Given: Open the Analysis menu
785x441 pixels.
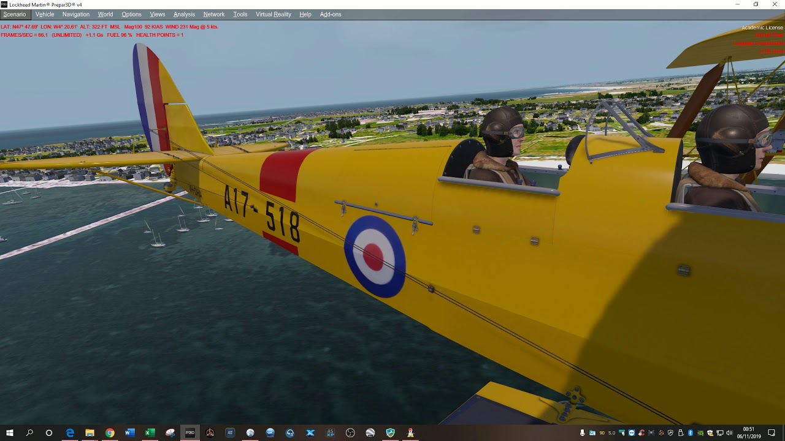Looking at the screenshot, I should (184, 14).
